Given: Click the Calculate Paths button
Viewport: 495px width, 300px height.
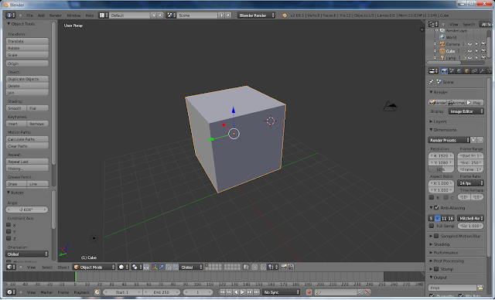Looking at the screenshot, I should coord(27,139).
